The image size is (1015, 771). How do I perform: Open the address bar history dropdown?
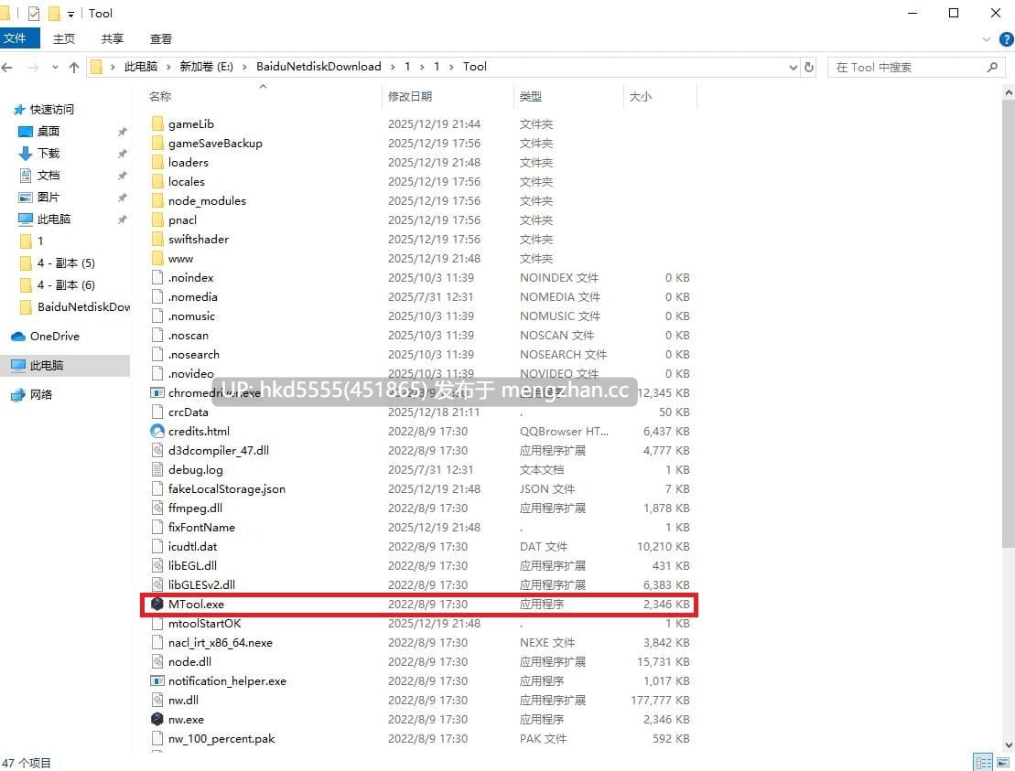(793, 68)
